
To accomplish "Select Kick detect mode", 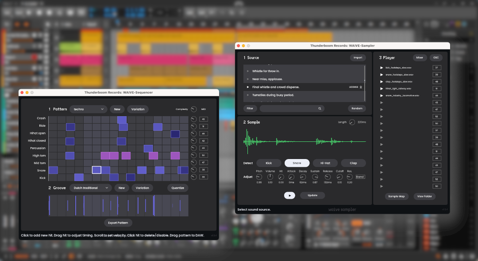I will [x=269, y=163].
